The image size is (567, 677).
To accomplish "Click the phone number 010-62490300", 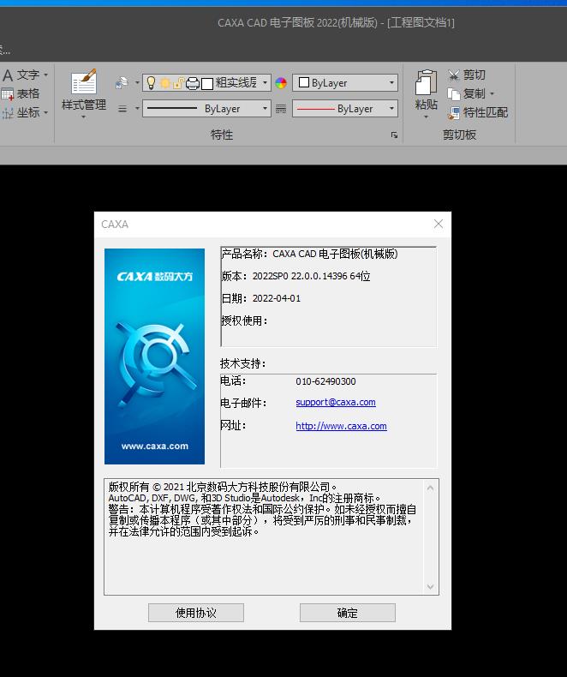I will point(325,381).
